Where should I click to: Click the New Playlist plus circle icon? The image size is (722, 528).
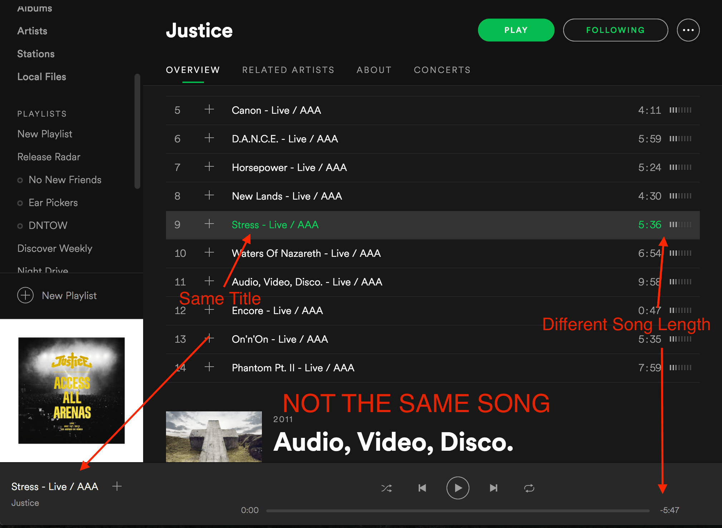click(25, 295)
